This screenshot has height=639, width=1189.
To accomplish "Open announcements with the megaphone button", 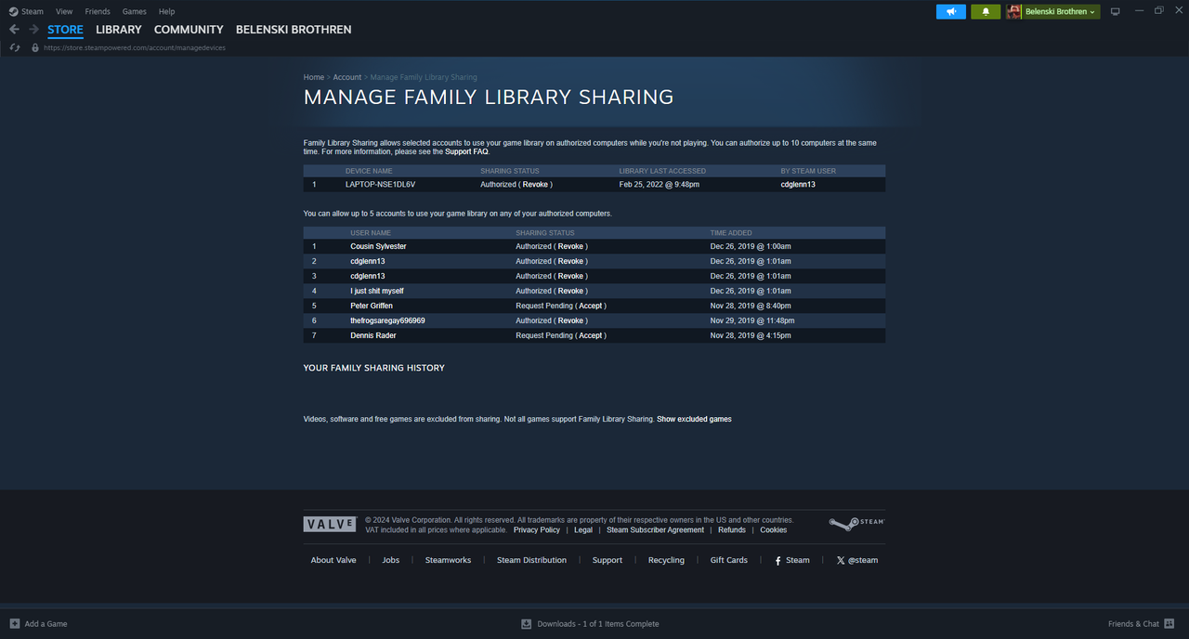I will point(951,11).
